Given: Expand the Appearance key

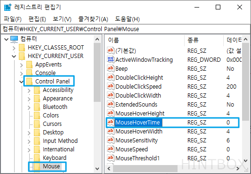Looking at the screenshot, I should (29, 99).
